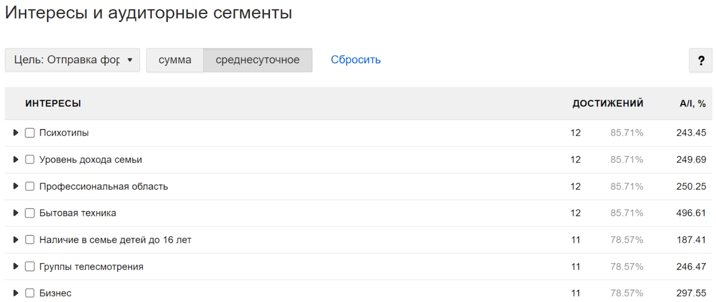Expand the «Бытовая техника» row arrow
716x302 pixels.
[x=15, y=213]
